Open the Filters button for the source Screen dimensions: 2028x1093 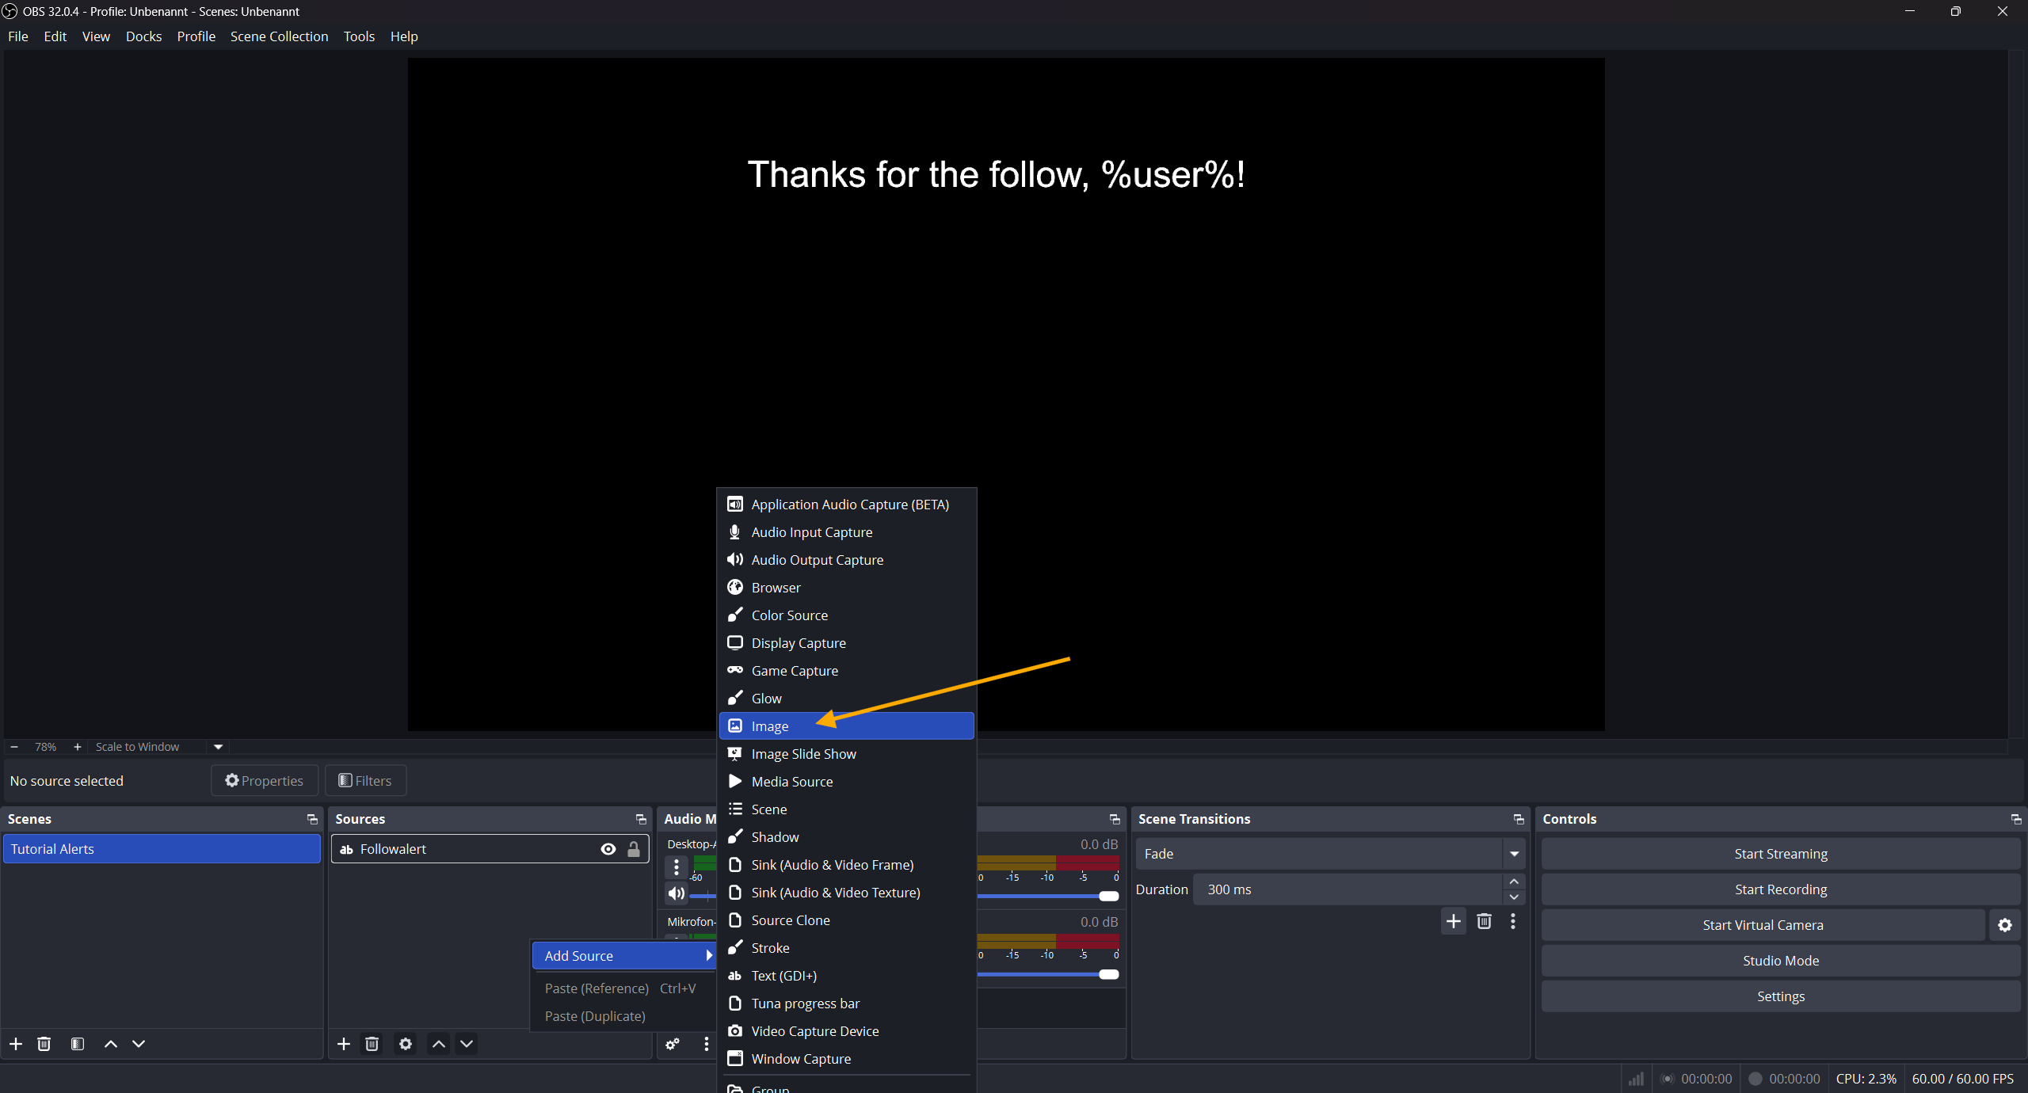[365, 781]
